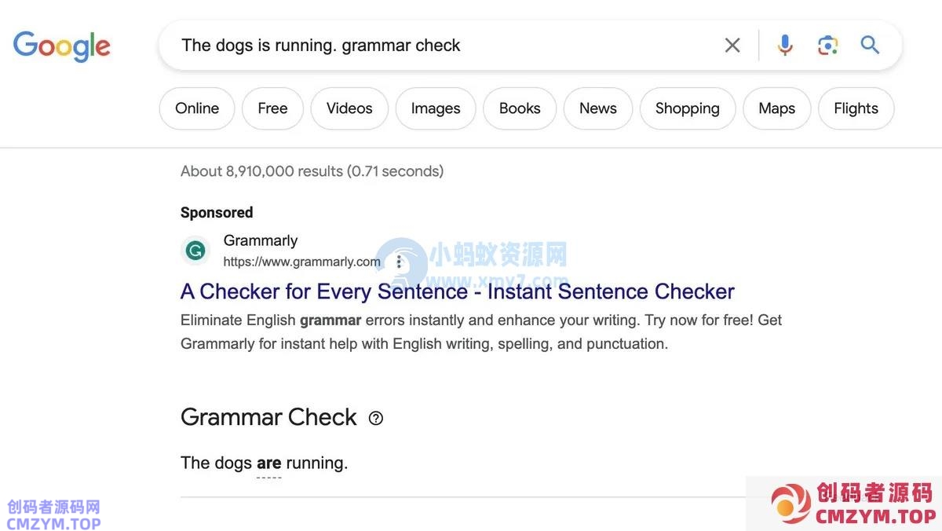This screenshot has width=942, height=531.
Task: Open the Instant Sentence Checker ad link
Action: [457, 291]
